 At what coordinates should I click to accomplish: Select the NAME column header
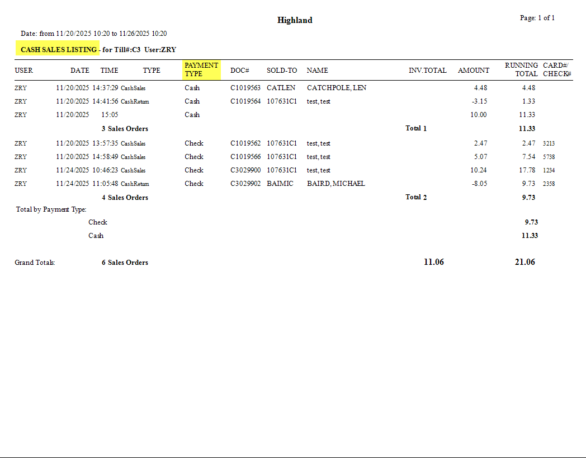point(318,70)
